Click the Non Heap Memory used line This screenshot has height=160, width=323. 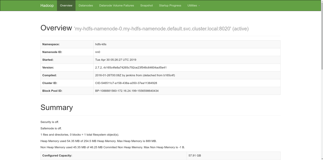pyautogui.click(x=113, y=147)
